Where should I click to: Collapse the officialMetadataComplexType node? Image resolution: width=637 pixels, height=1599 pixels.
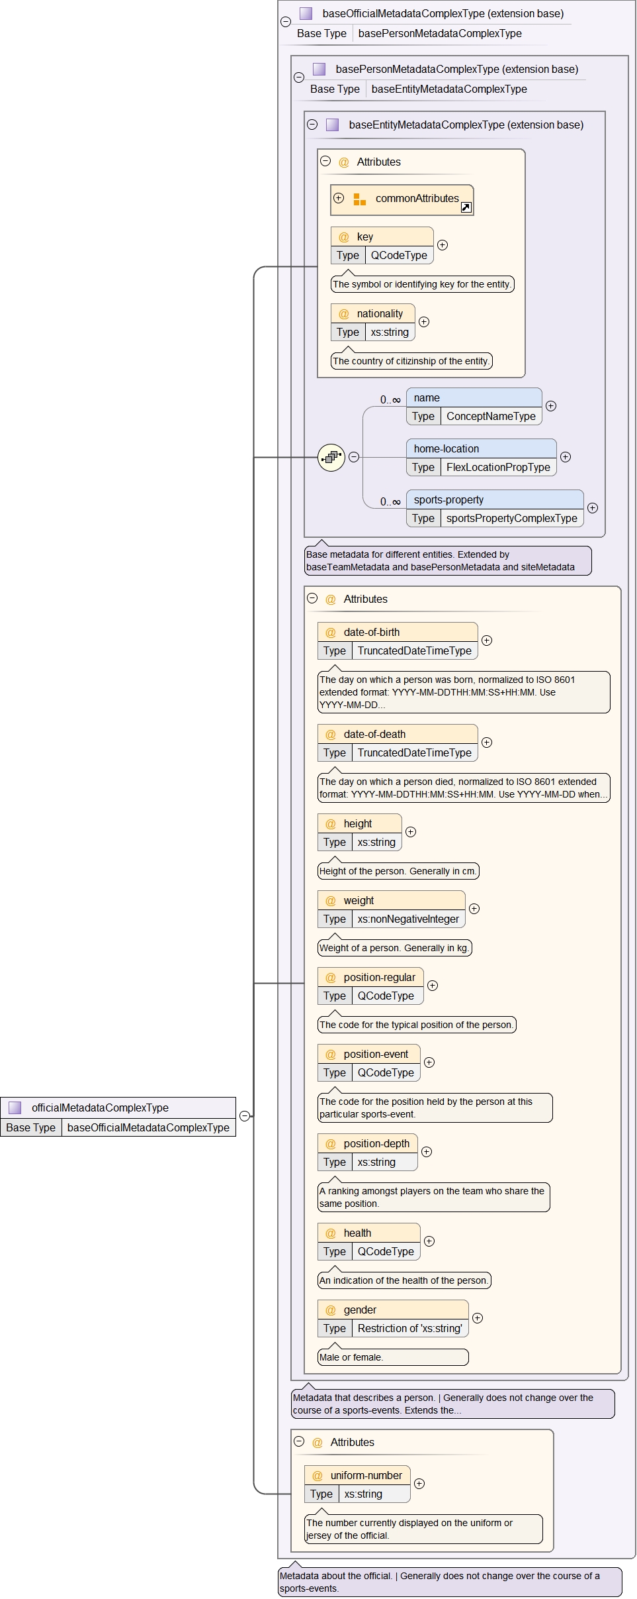245,1116
